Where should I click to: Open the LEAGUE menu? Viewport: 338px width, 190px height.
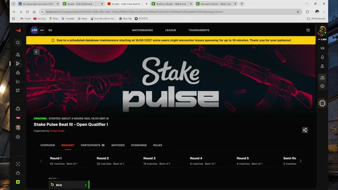tap(170, 30)
